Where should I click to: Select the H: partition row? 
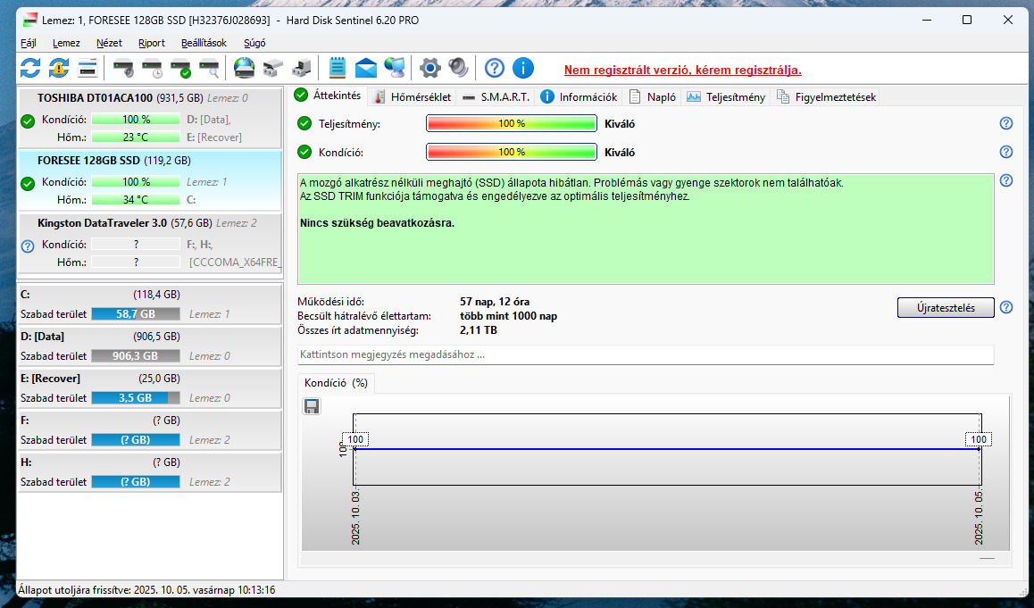(150, 472)
